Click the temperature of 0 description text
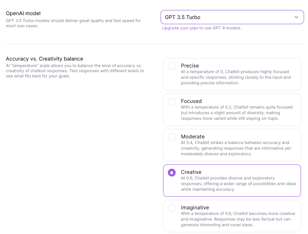This screenshot has height=234, width=308. pos(236,77)
